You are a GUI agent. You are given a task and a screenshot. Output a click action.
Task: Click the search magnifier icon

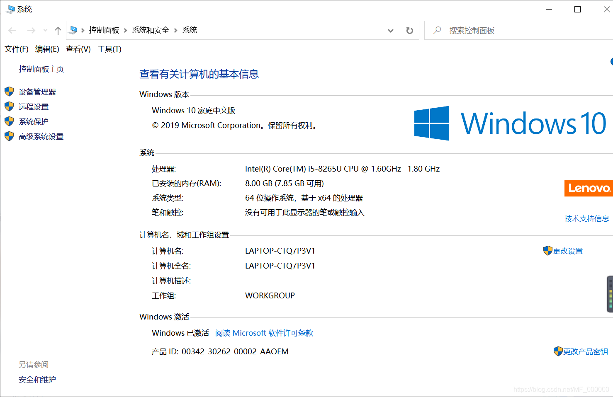(437, 30)
